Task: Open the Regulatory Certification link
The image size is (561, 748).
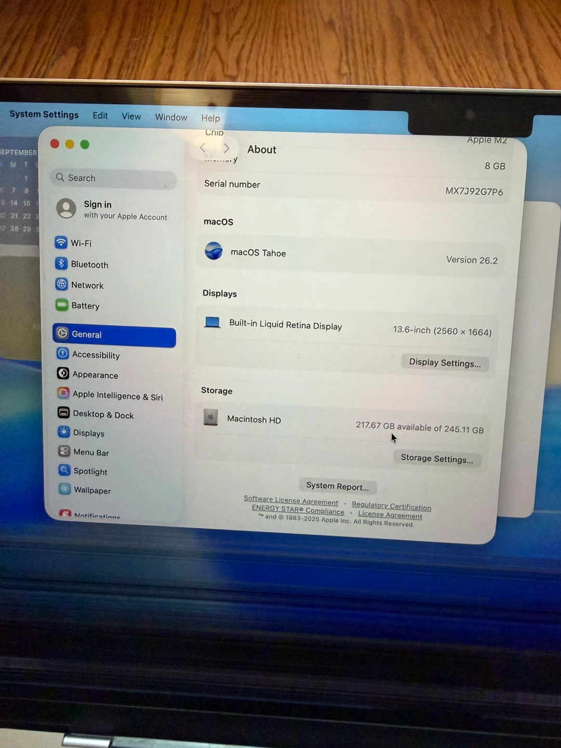Action: click(x=392, y=506)
